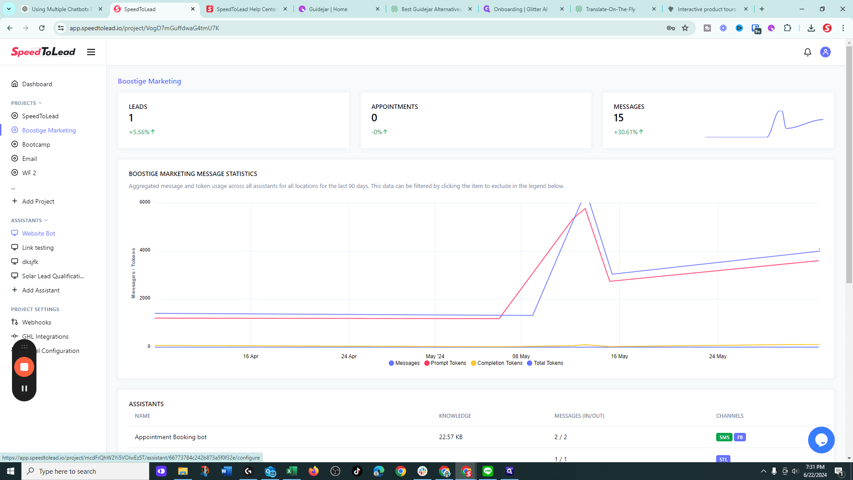This screenshot has width=853, height=480.
Task: Open the user profile avatar
Action: coord(825,52)
